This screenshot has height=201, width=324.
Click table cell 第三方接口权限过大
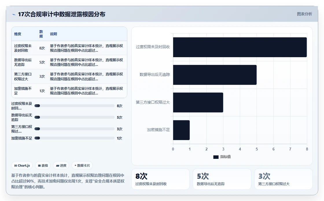pyautogui.click(x=23, y=77)
